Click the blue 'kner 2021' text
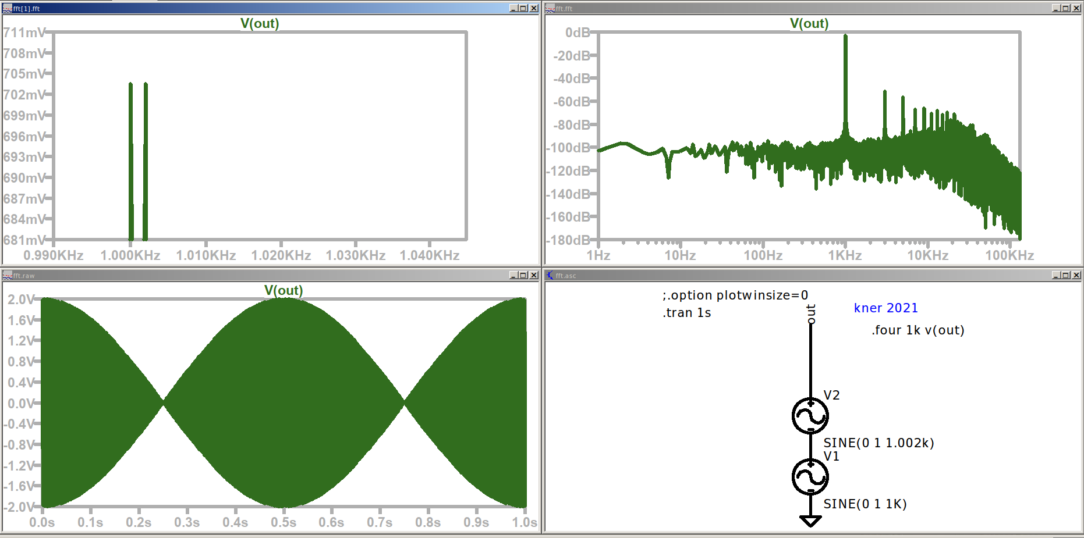 pyautogui.click(x=885, y=308)
